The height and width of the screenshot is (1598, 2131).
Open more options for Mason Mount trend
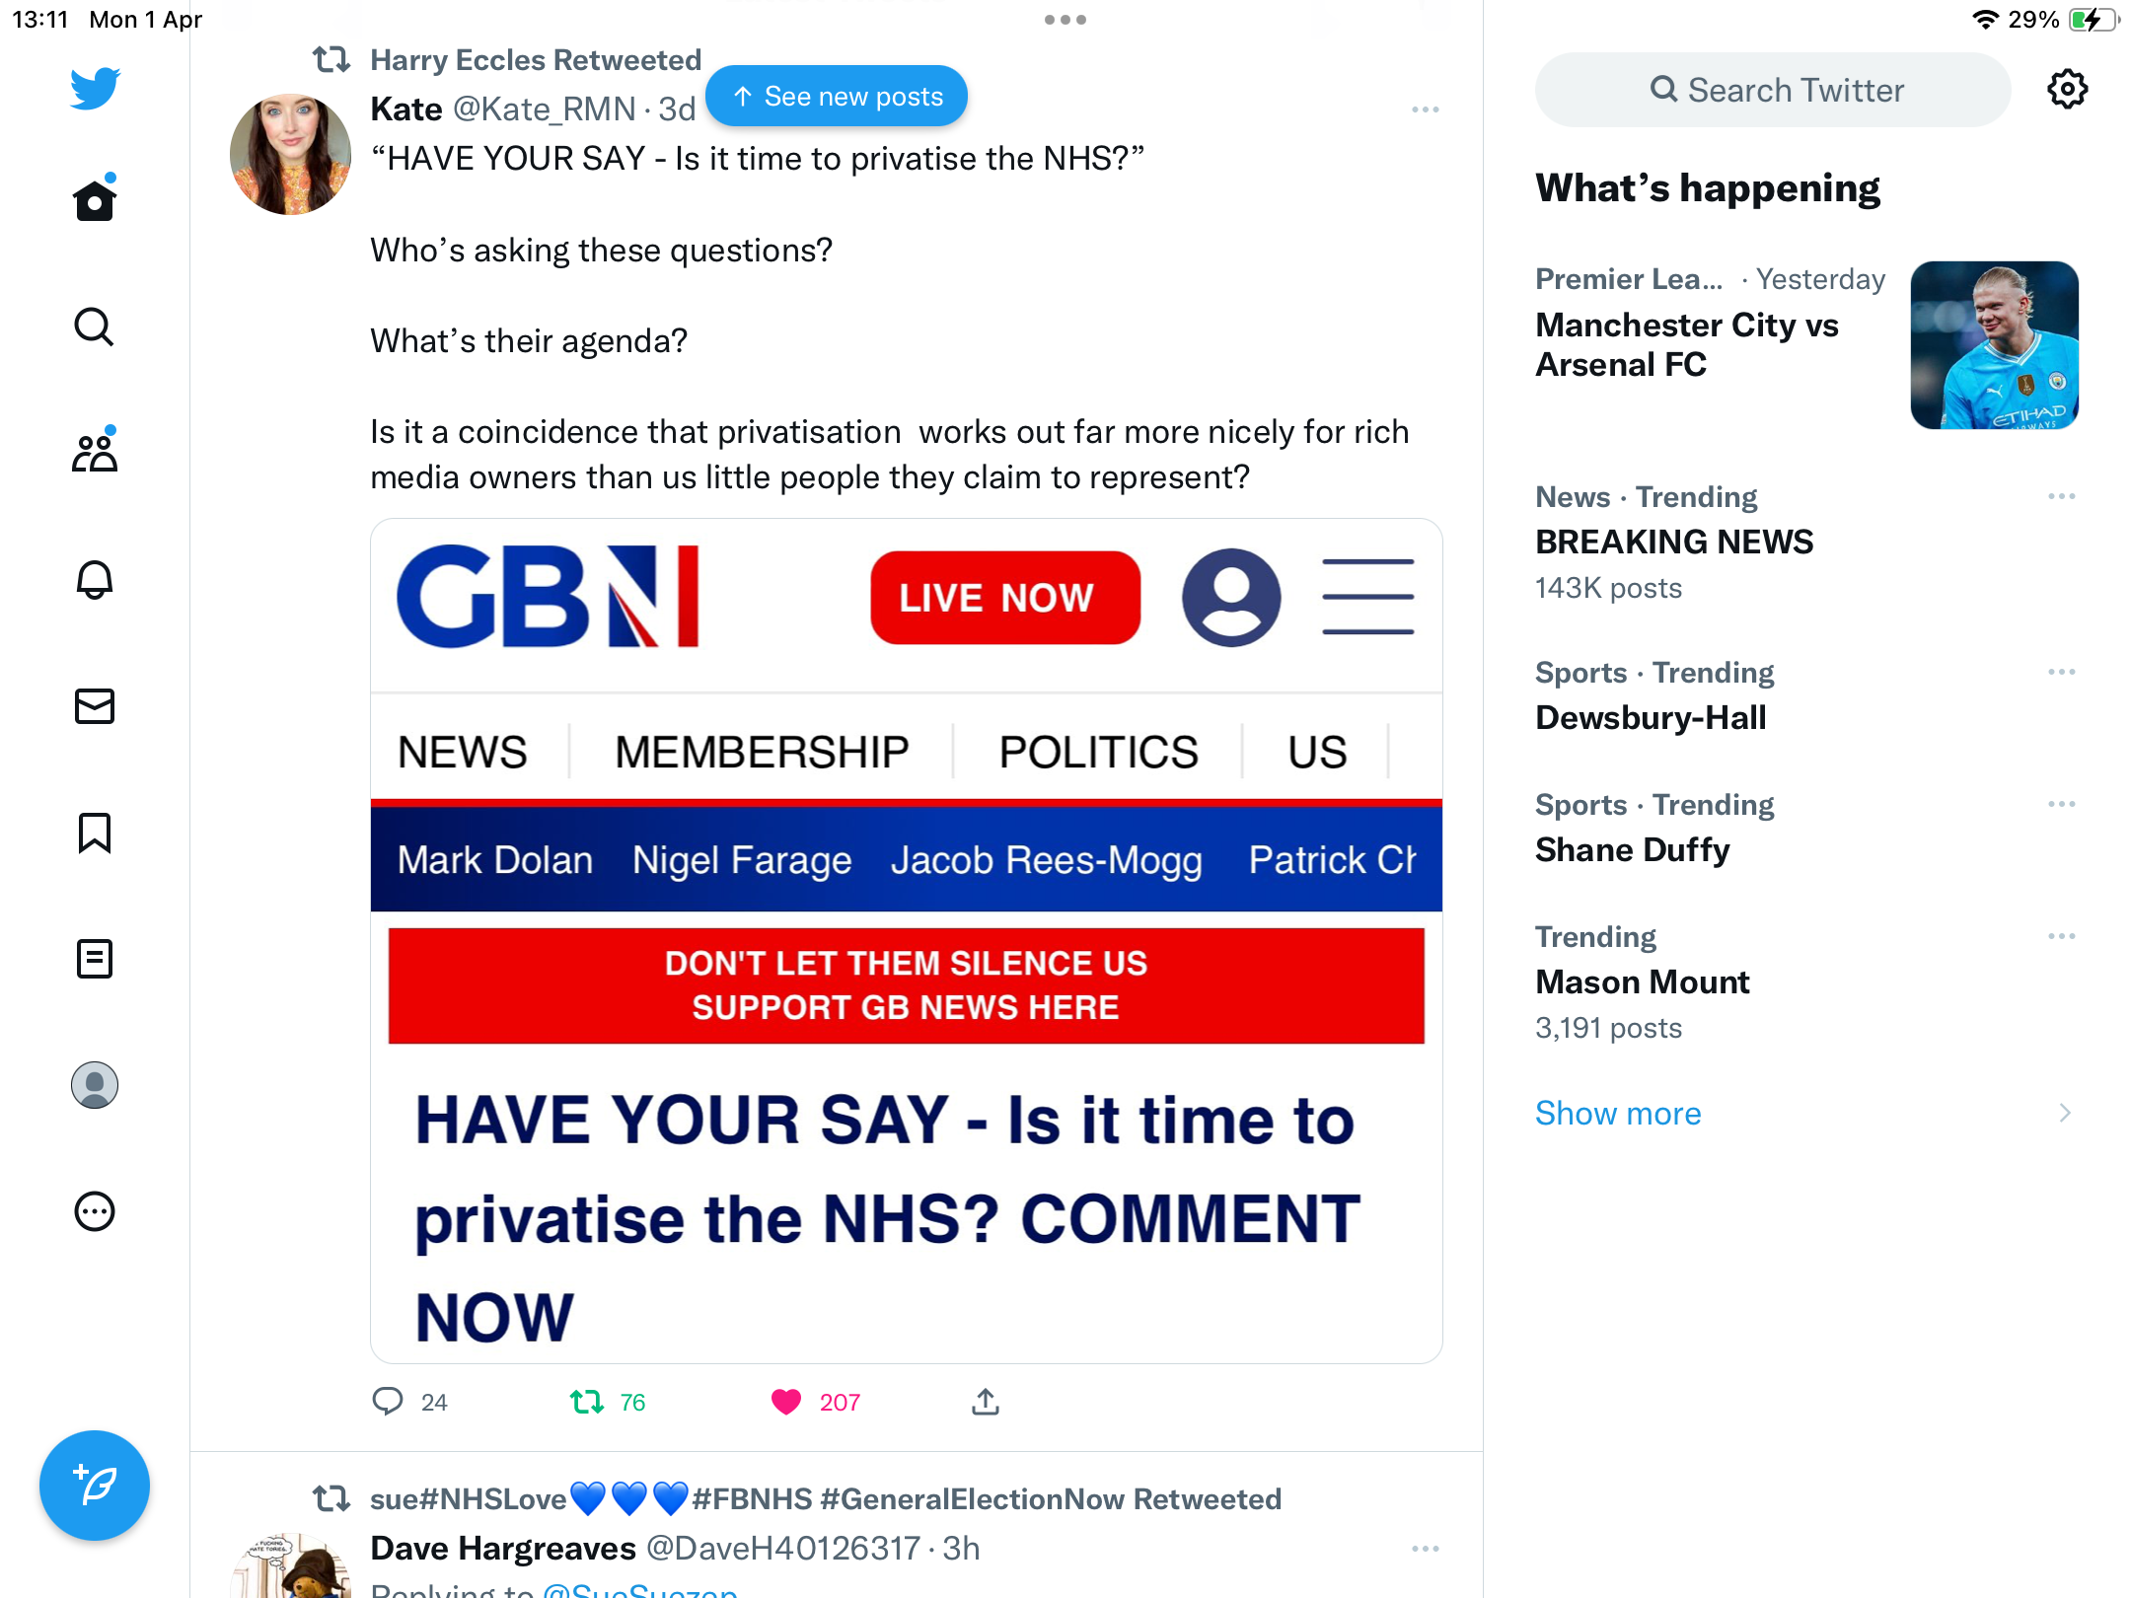point(2062,936)
